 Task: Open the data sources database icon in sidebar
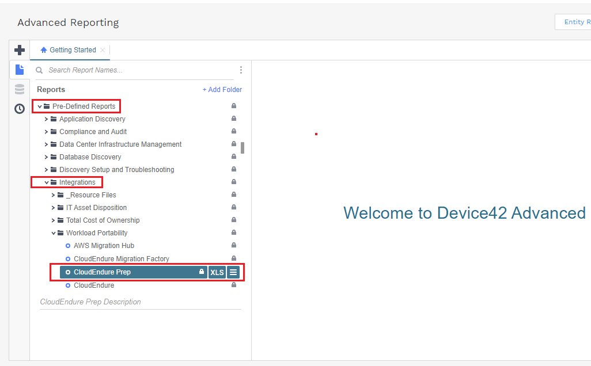click(x=20, y=89)
